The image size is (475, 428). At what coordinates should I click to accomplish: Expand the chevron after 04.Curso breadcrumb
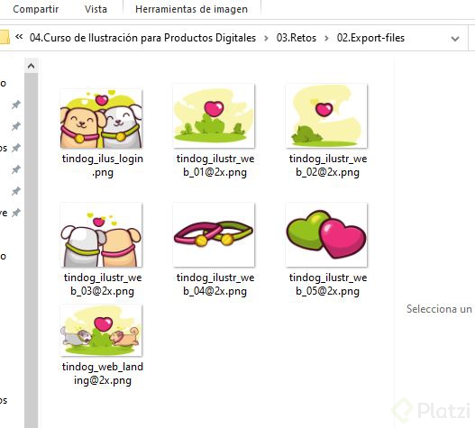(266, 39)
